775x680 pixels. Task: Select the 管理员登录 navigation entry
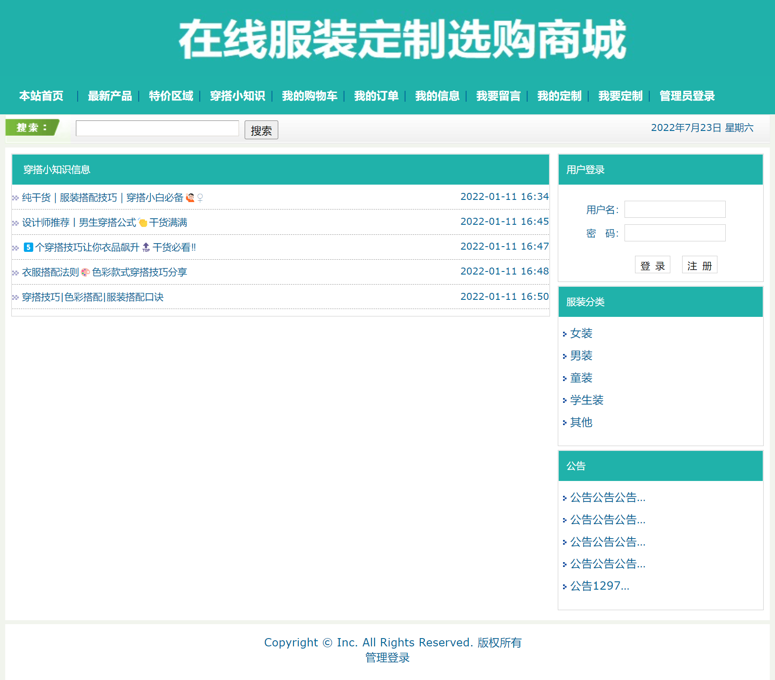pos(686,96)
